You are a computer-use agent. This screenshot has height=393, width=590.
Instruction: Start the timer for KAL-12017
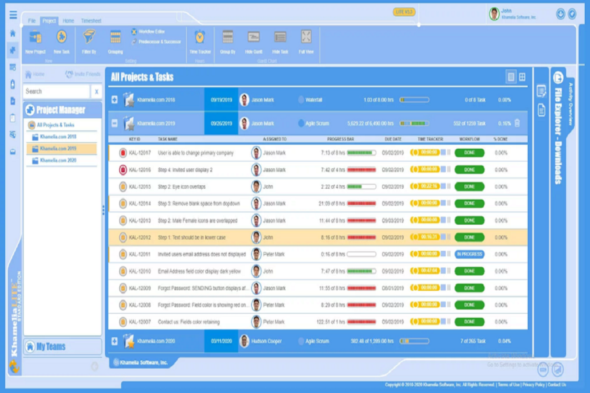click(x=415, y=153)
